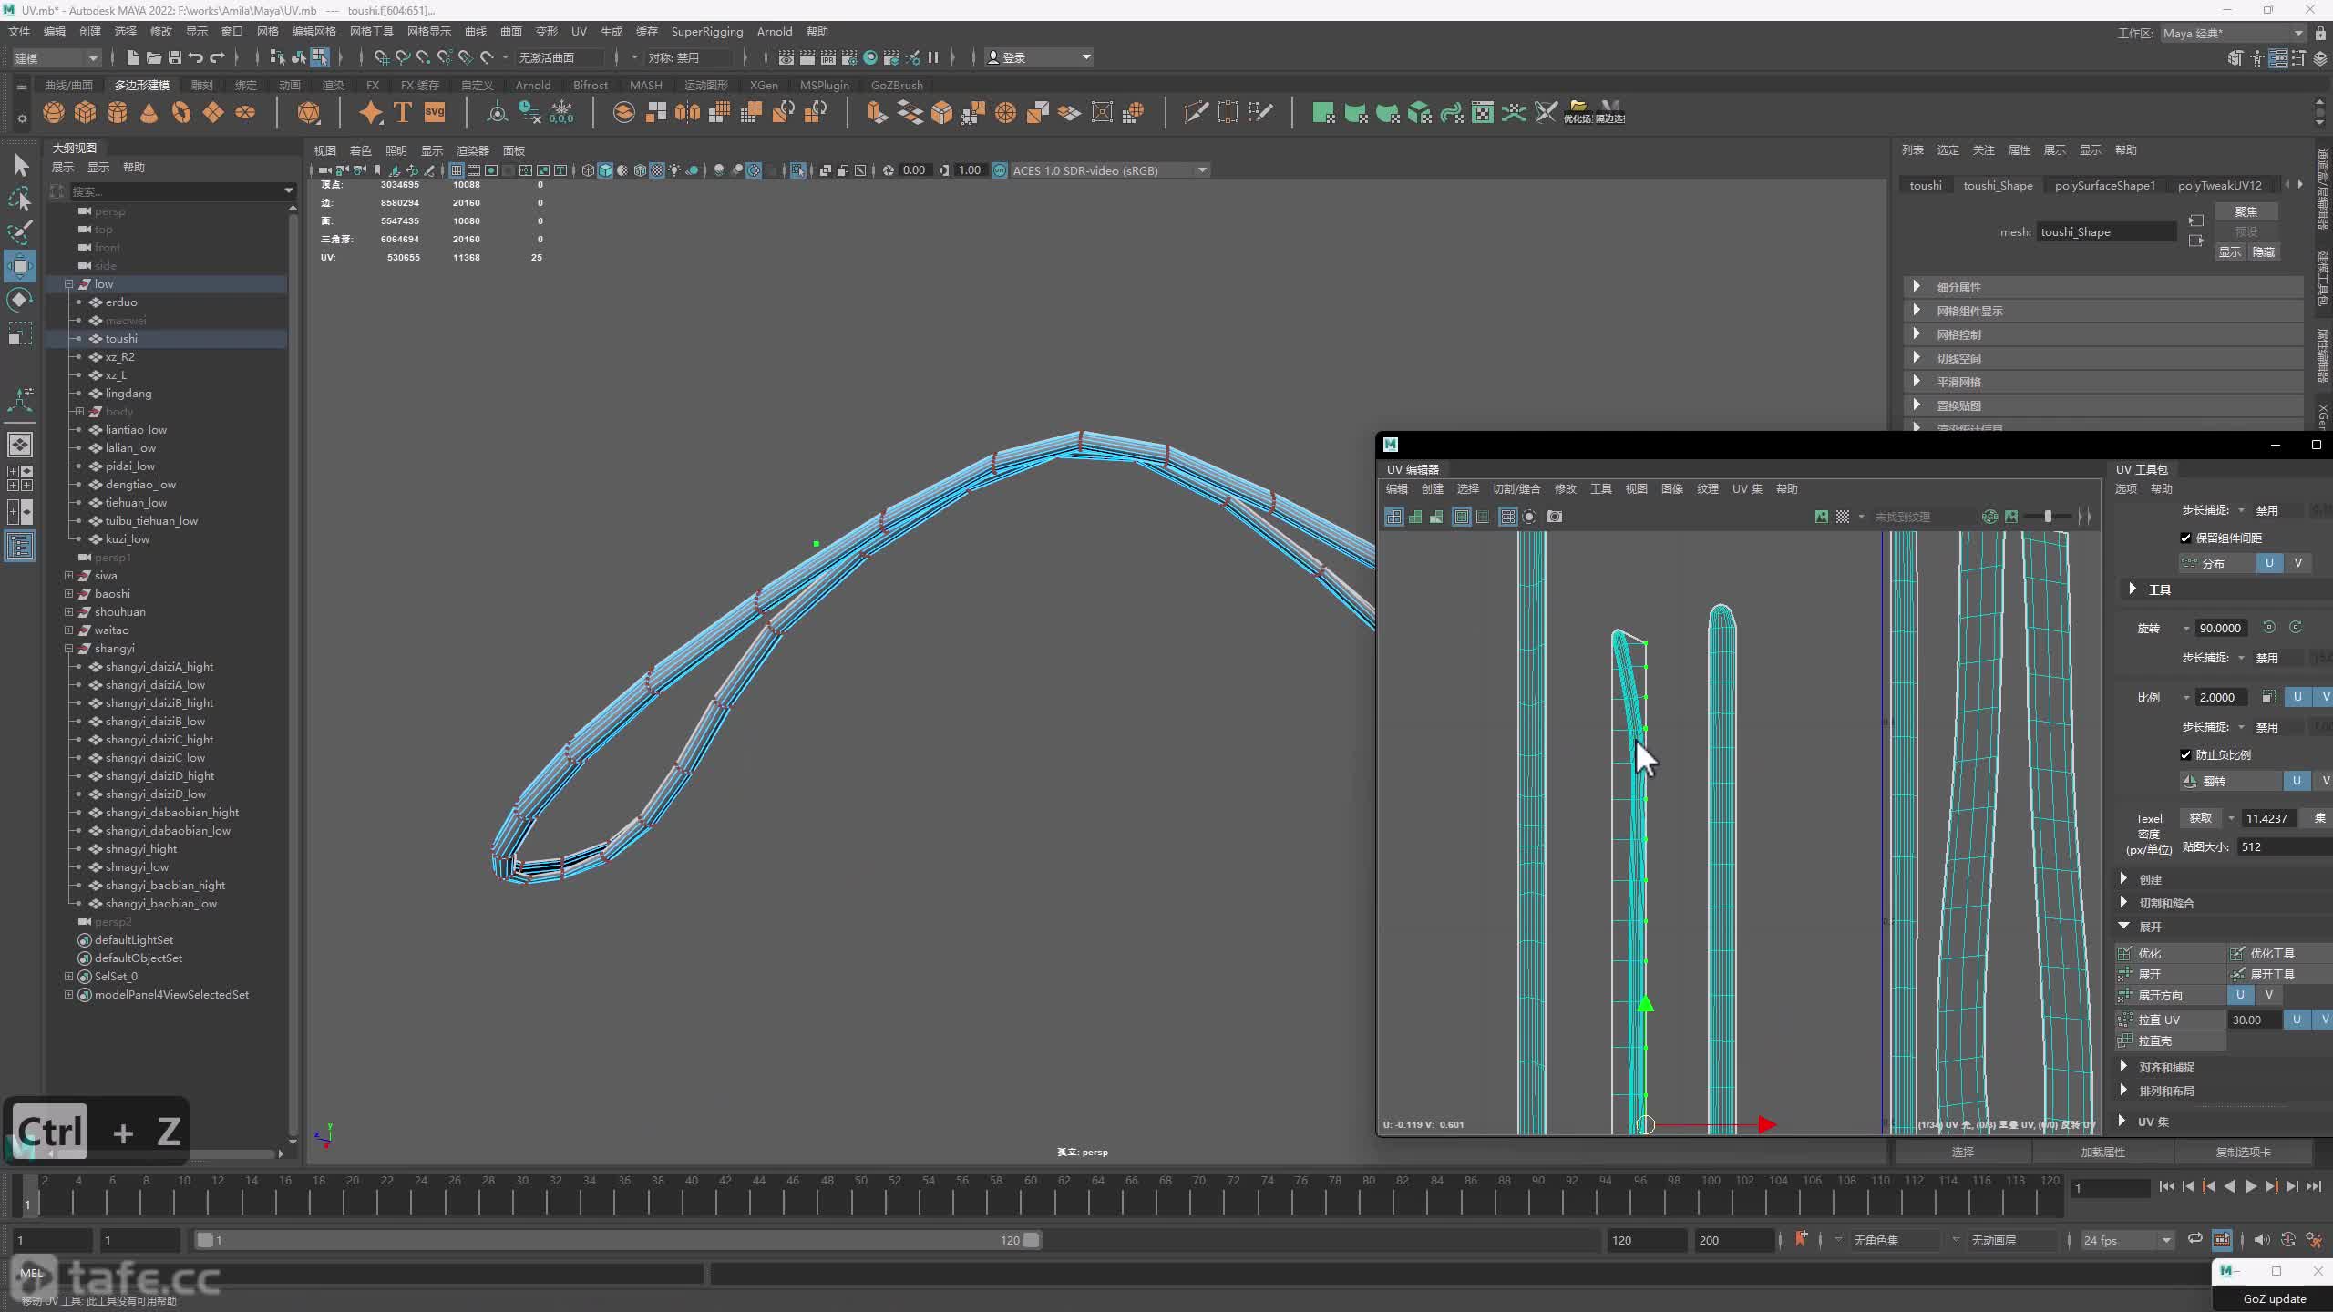Click the polygon Type text shelf icon
2333x1312 pixels.
coord(403,113)
